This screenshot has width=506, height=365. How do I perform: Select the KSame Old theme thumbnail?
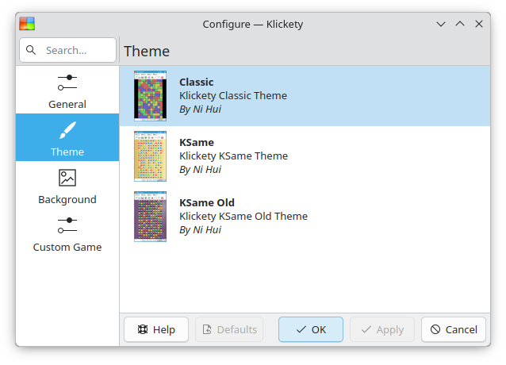(x=151, y=217)
